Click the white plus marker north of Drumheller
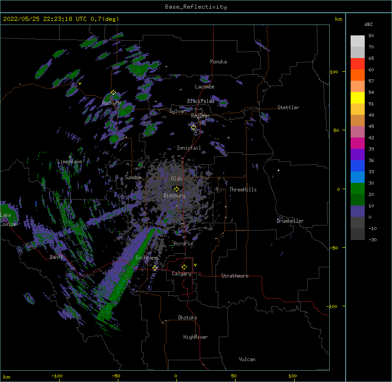The height and width of the screenshot is (382, 392). click(x=278, y=170)
